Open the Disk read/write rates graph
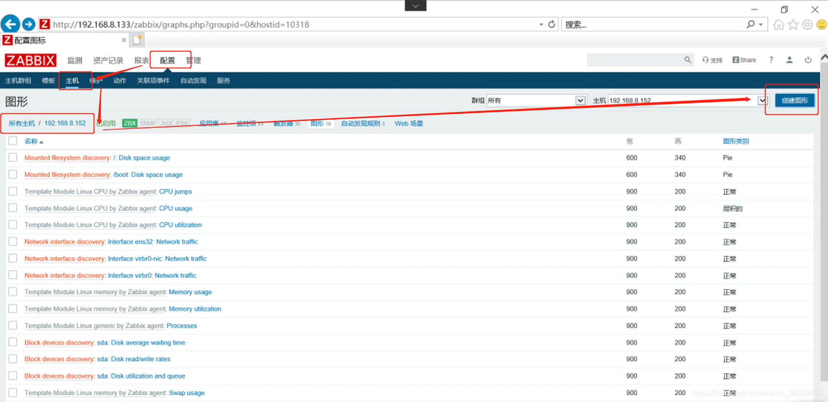The width and height of the screenshot is (828, 402). [x=134, y=359]
